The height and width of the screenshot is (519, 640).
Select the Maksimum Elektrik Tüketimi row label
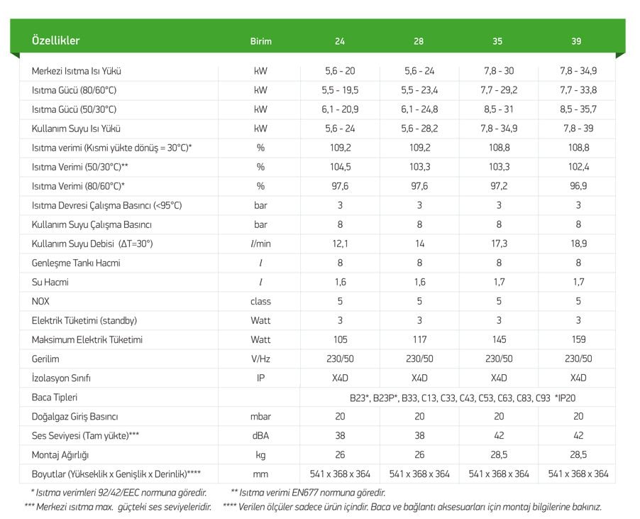tap(87, 339)
